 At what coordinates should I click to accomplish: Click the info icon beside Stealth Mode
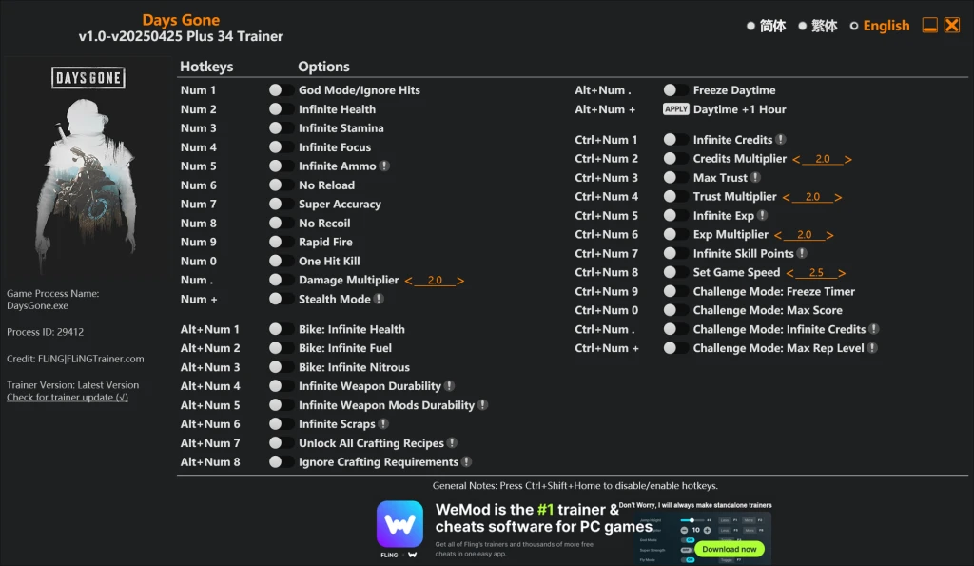[379, 299]
